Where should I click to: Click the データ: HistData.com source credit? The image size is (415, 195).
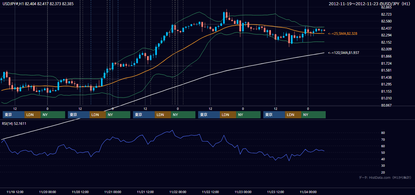pyautogui.click(x=385, y=177)
